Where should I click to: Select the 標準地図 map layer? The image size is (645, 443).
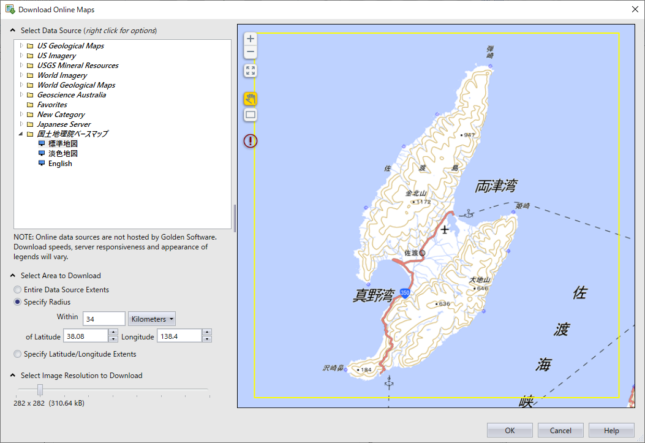click(x=63, y=143)
